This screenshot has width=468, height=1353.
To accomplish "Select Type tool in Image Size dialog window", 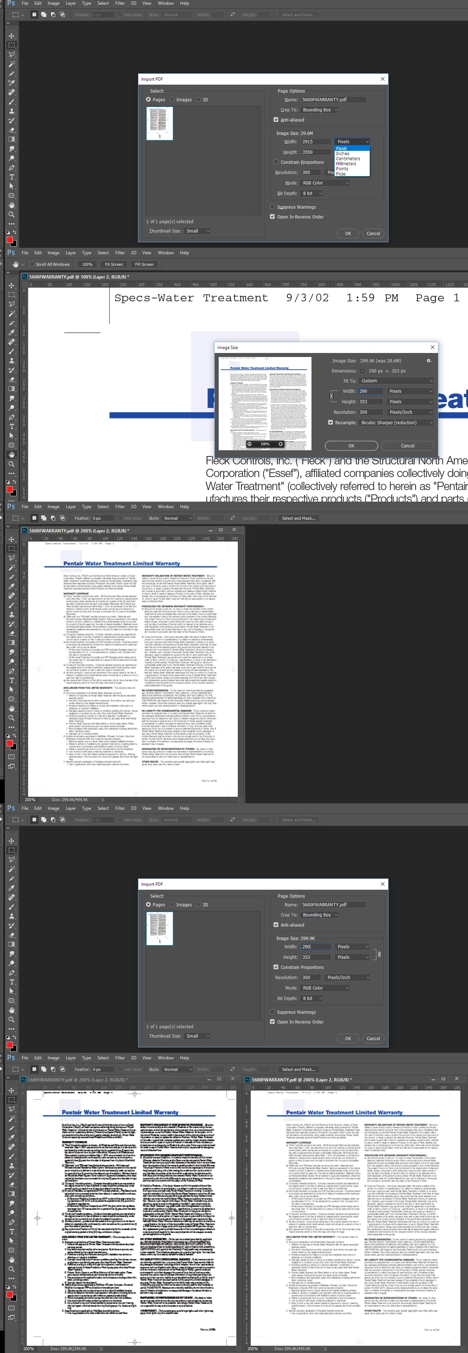I will click(12, 426).
